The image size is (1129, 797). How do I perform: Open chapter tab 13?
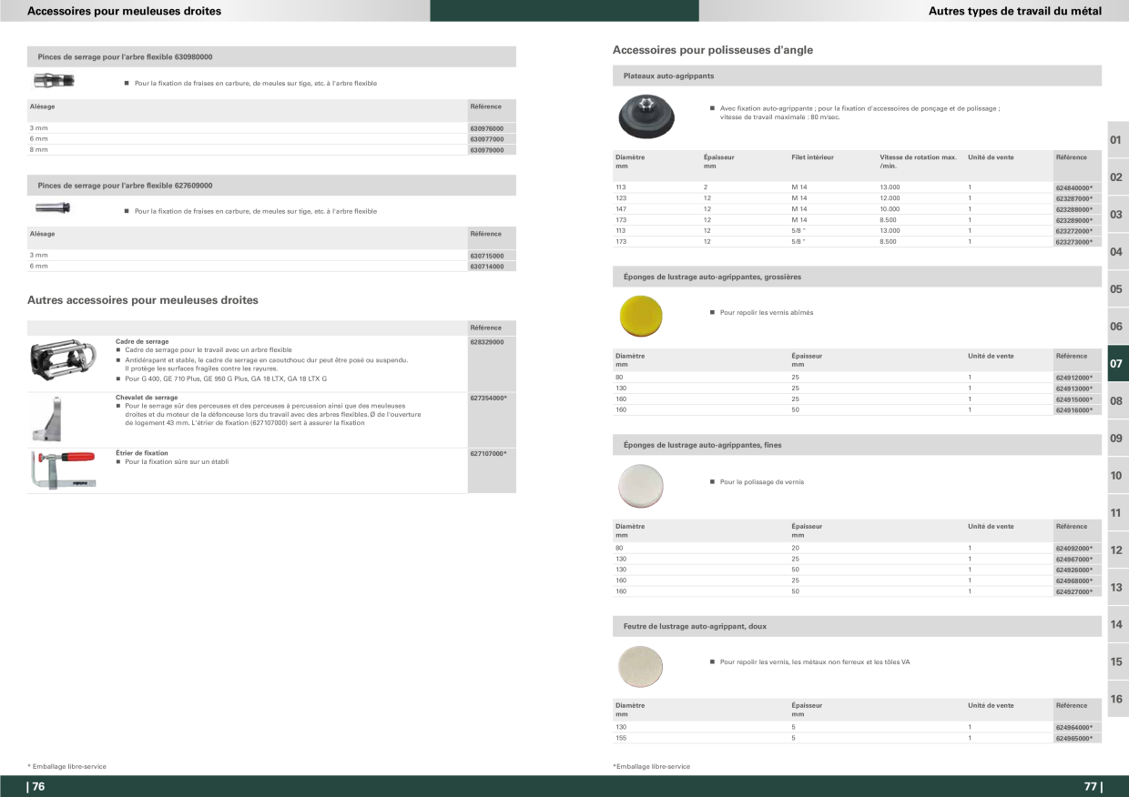click(1116, 588)
